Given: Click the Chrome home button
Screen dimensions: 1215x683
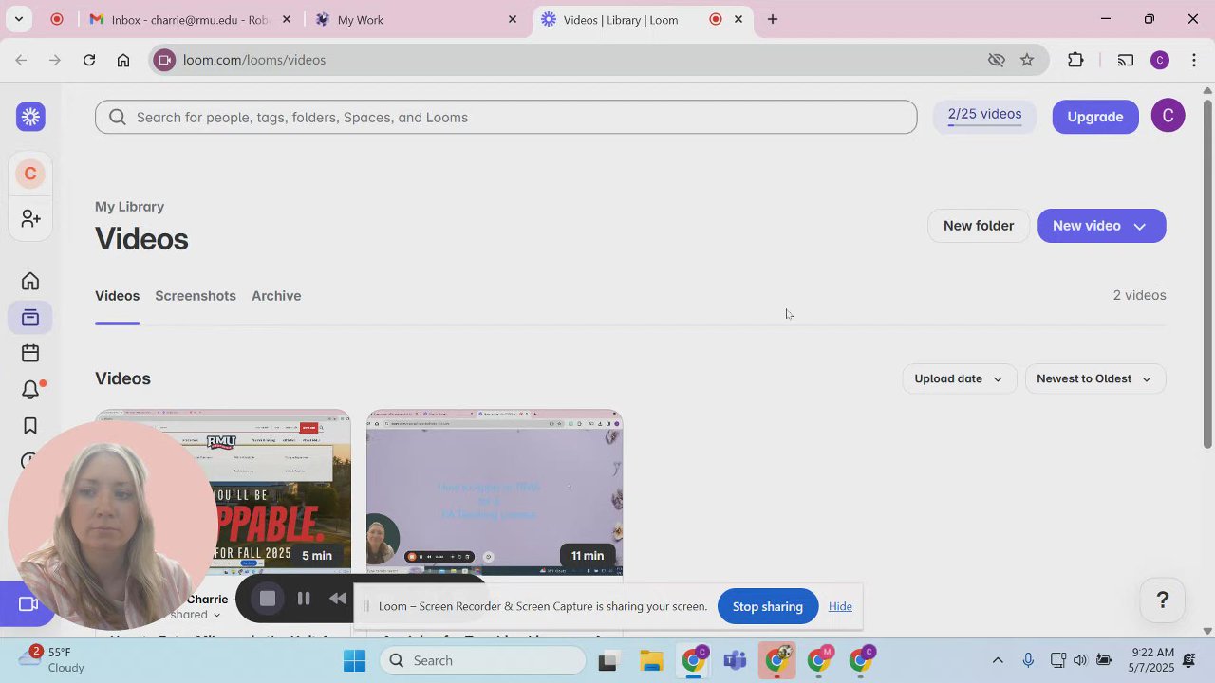Looking at the screenshot, I should coord(123,60).
